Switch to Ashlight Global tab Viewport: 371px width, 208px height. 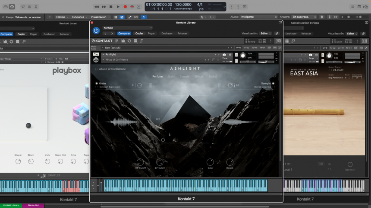point(213,77)
